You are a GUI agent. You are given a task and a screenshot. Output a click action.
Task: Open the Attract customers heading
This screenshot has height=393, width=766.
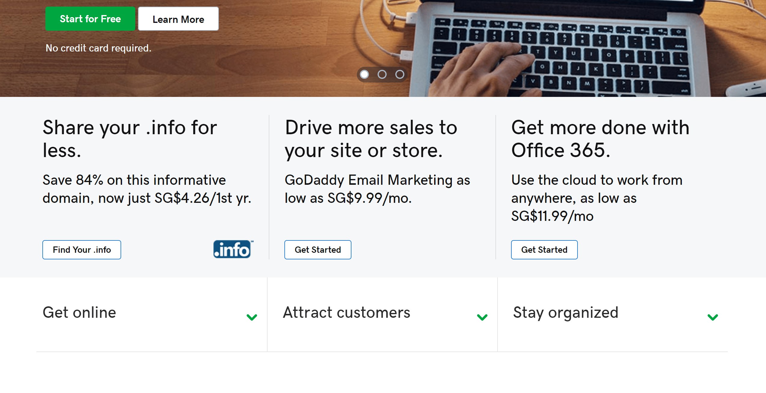pos(347,312)
